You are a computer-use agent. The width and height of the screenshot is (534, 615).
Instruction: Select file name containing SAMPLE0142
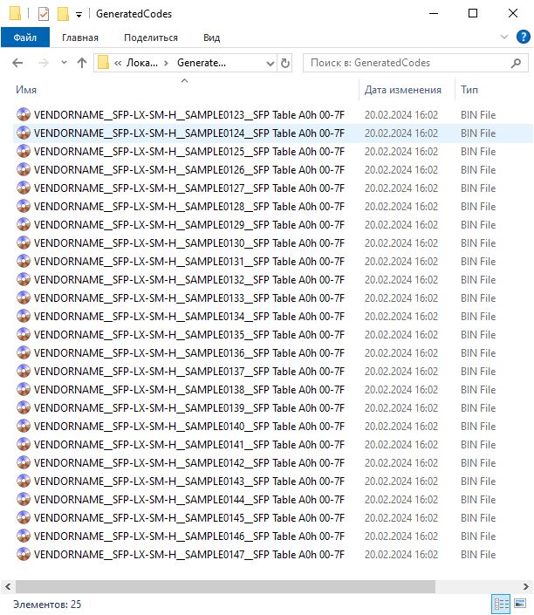pyautogui.click(x=189, y=463)
